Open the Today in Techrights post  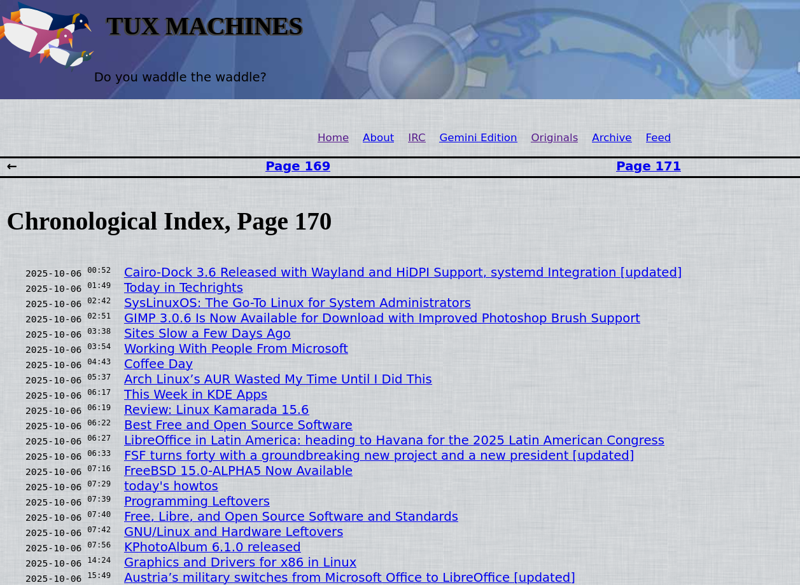click(183, 287)
